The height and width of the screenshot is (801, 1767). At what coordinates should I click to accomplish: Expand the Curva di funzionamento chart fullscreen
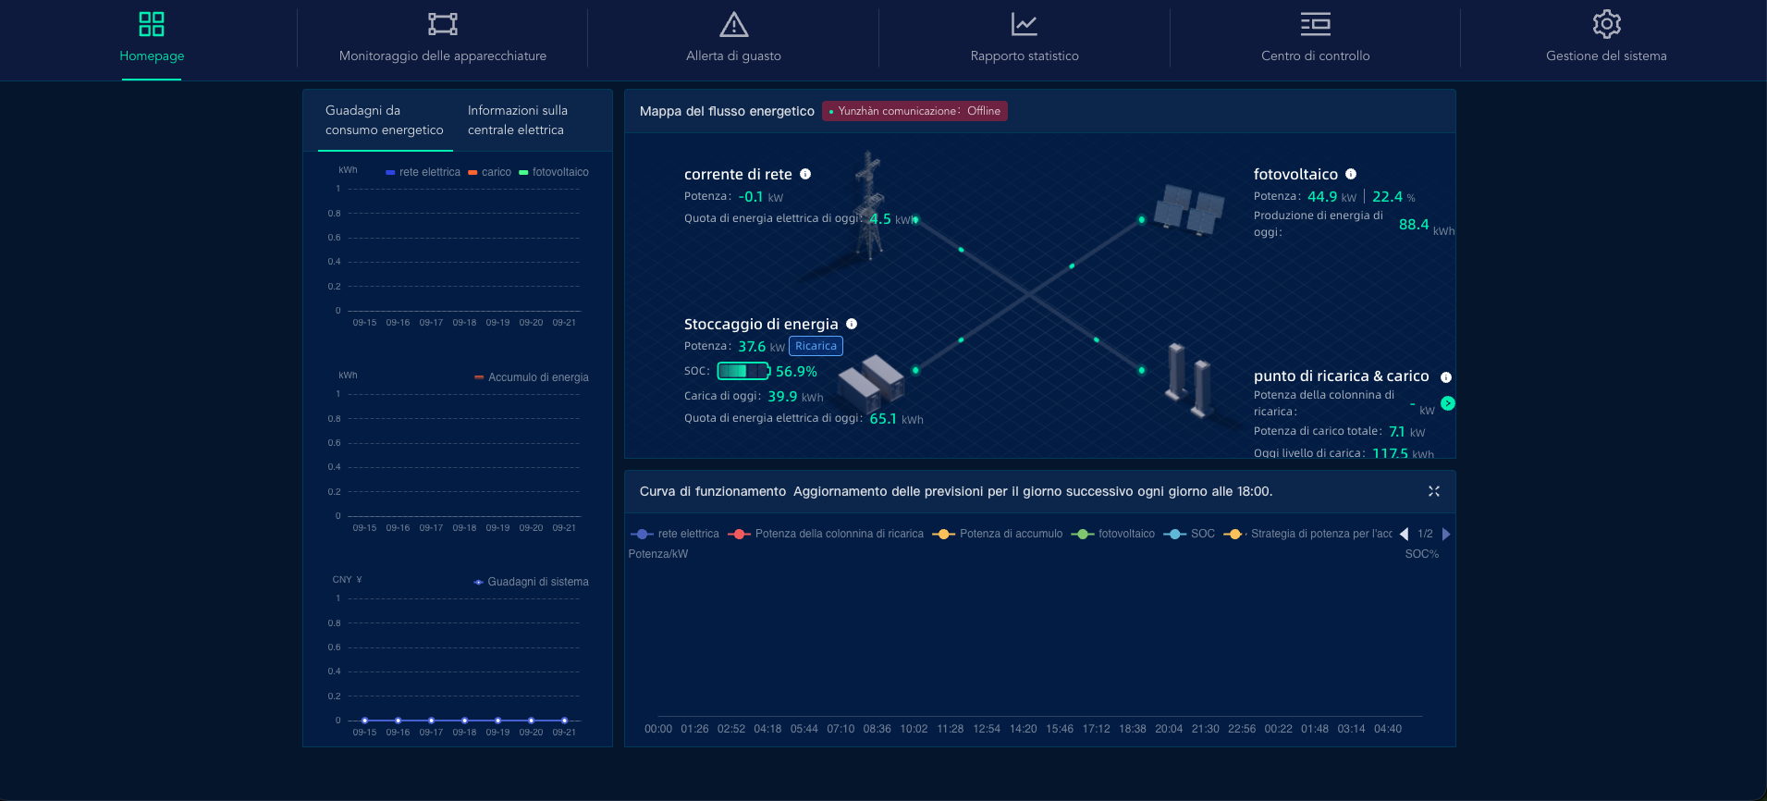click(1434, 491)
